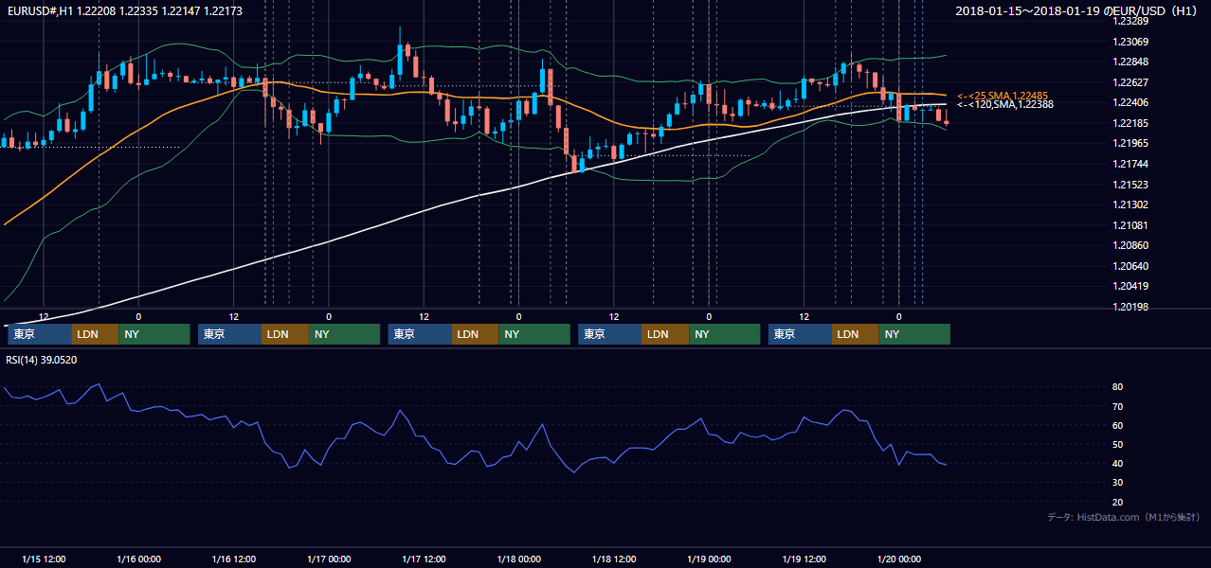Viewport: 1211px width, 568px height.
Task: Click the orange 25 SMA 1.22485 label
Action: tap(1003, 96)
